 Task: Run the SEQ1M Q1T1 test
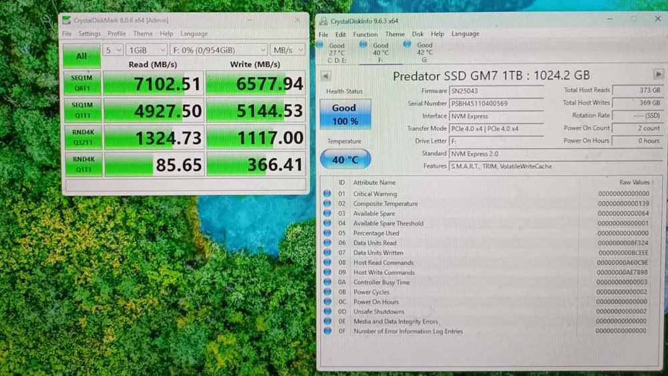click(x=82, y=110)
